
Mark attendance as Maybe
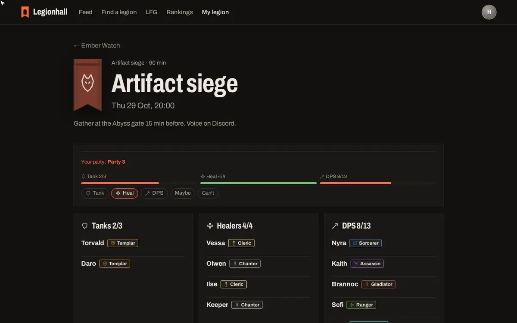click(183, 193)
